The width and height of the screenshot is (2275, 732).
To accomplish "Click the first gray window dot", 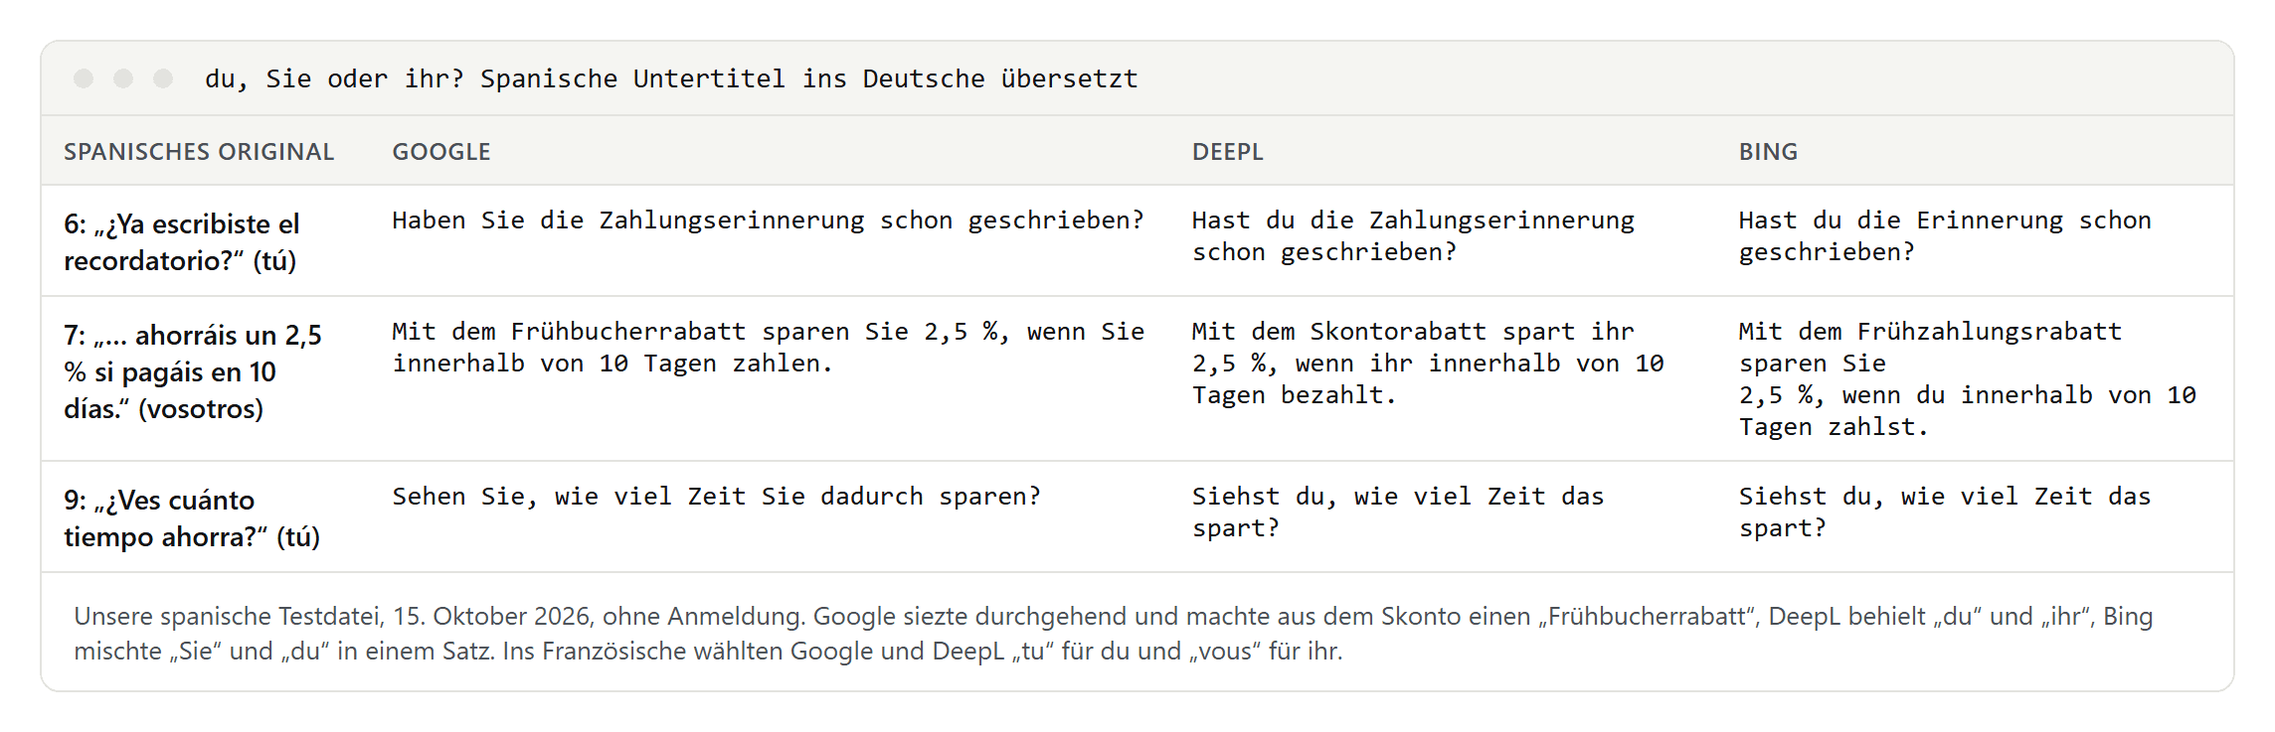I will click(84, 78).
